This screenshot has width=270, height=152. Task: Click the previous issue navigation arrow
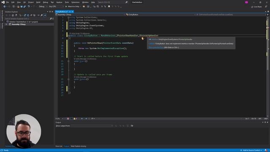click(x=82, y=119)
